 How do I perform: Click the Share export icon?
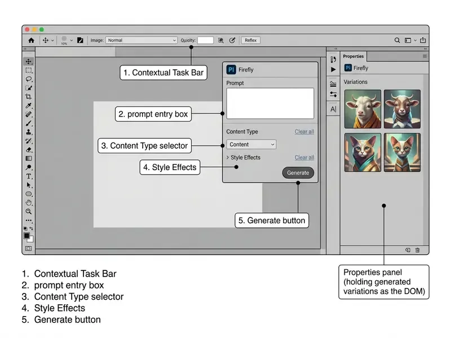click(x=423, y=40)
